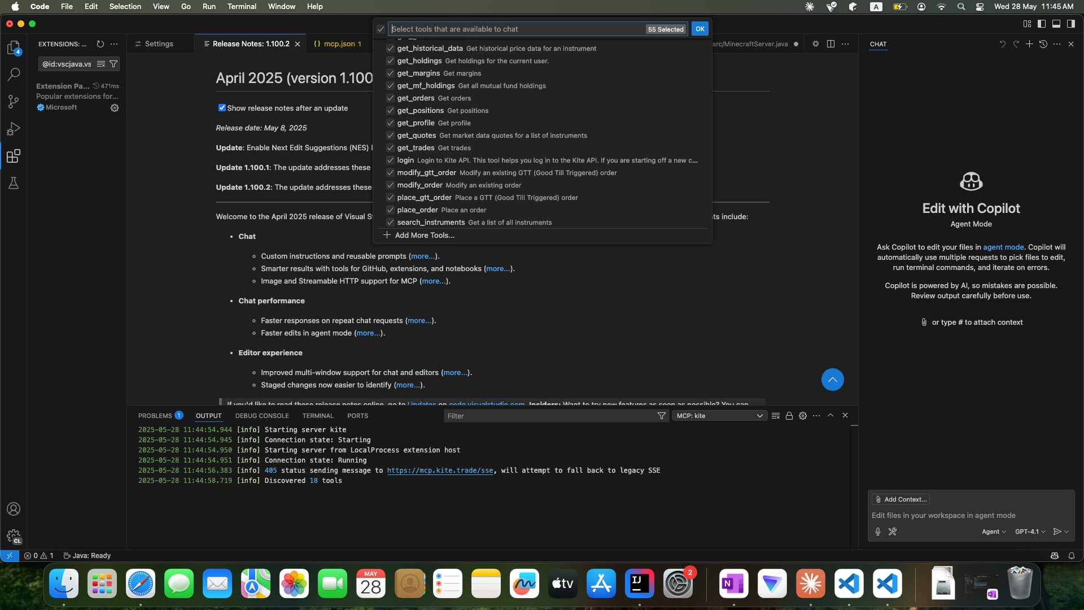
Task: Focus the output Filter field
Action: pyautogui.click(x=550, y=416)
